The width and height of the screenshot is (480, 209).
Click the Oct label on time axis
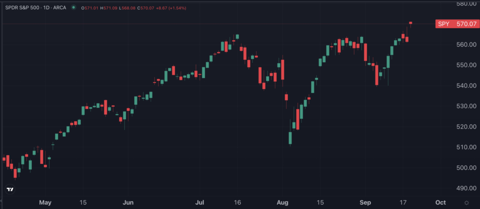(441, 202)
